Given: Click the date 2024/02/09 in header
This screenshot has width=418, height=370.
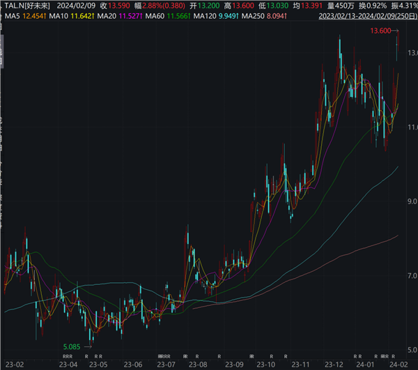Looking at the screenshot, I should coord(76,6).
